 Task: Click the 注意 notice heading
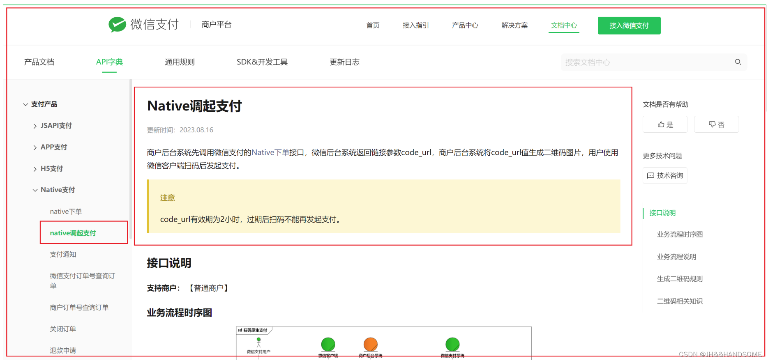pyautogui.click(x=167, y=198)
